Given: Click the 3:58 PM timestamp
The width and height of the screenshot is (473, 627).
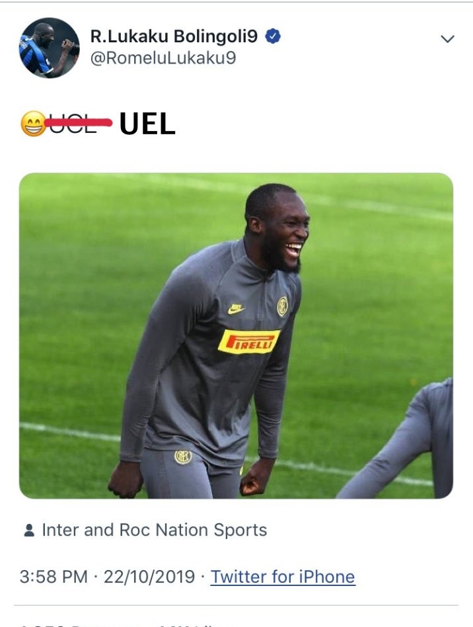Looking at the screenshot, I should pyautogui.click(x=54, y=577).
